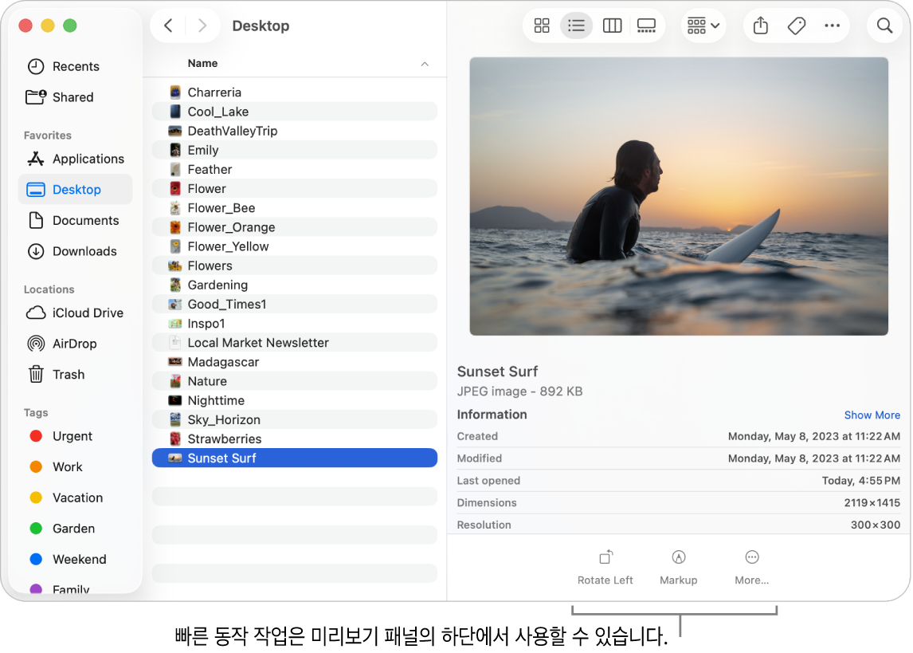
Task: Switch to column view
Action: click(x=612, y=26)
